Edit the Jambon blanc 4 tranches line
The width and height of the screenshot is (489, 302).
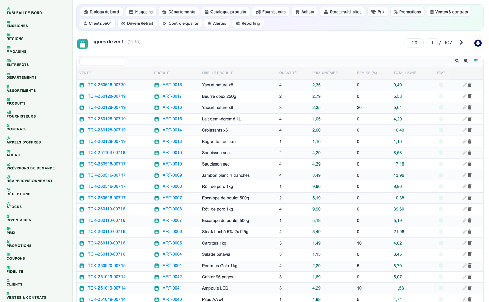tap(464, 175)
